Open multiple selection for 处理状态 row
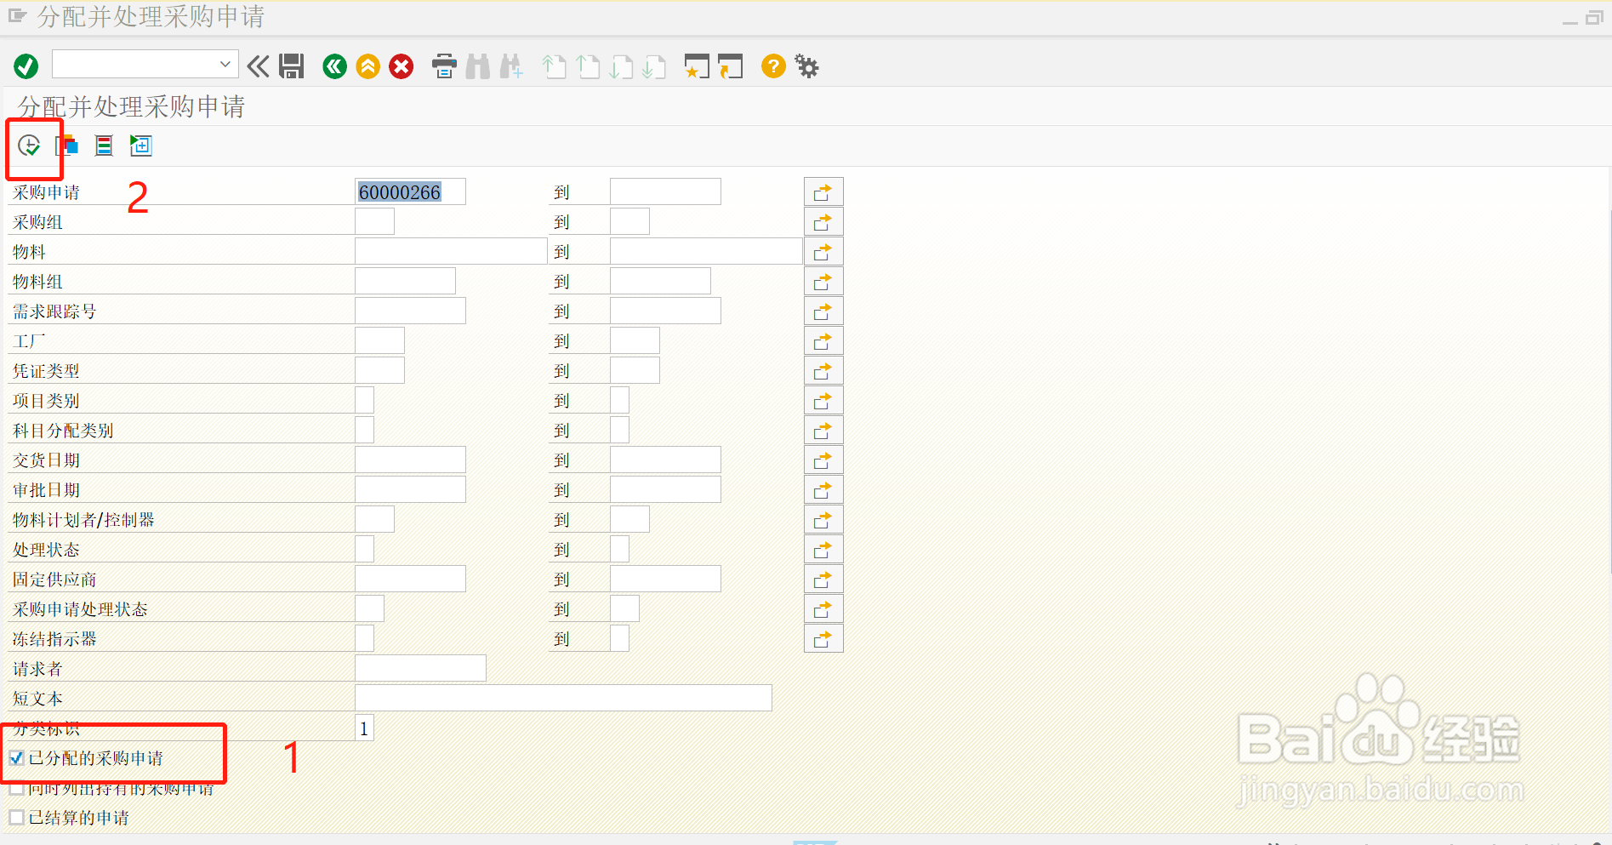The width and height of the screenshot is (1612, 845). click(823, 550)
